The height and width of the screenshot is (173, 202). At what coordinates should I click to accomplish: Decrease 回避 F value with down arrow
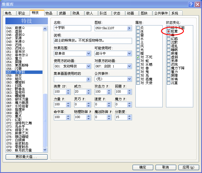pyautogui.click(x=129, y=93)
